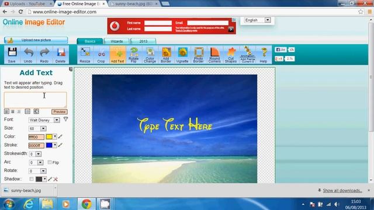
Task: Expand the Shadow color dropdown arrow
Action: (x=44, y=179)
